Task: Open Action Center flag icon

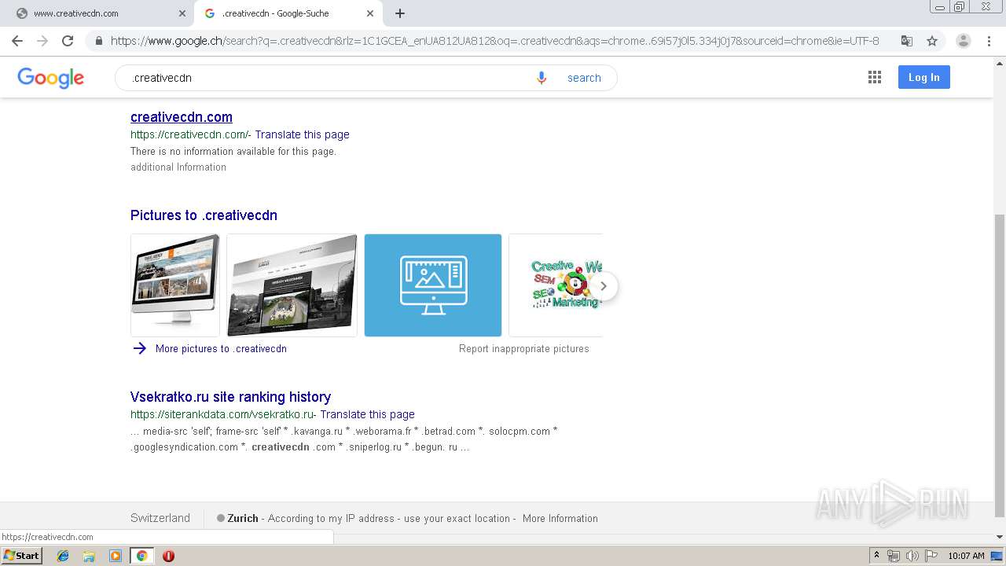Action: click(x=931, y=556)
